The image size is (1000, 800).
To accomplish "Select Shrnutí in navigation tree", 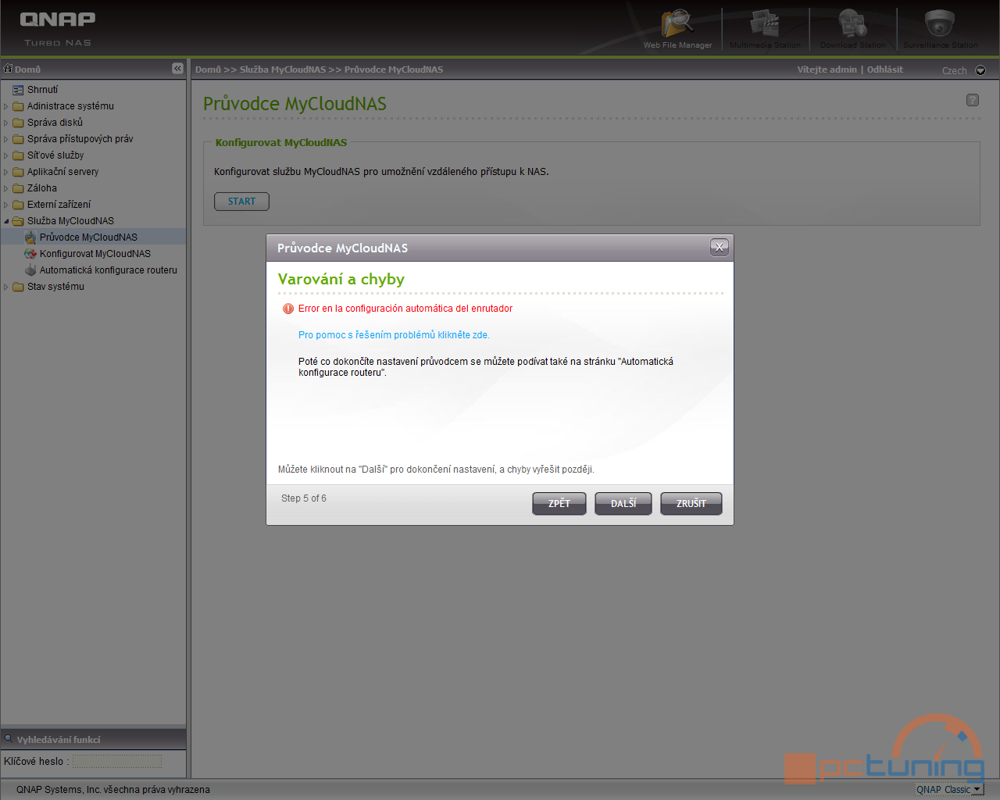I will (42, 90).
